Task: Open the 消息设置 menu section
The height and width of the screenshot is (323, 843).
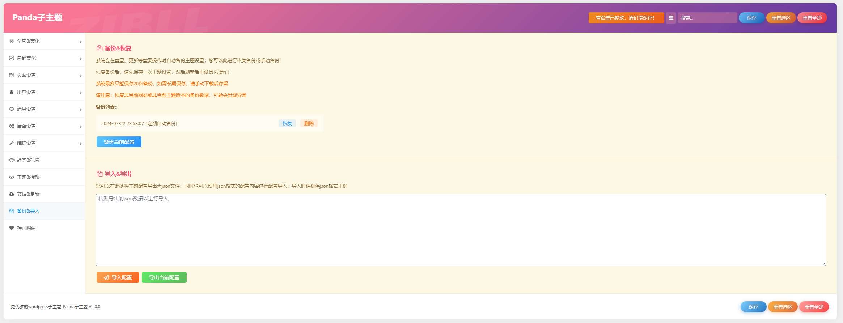Action: click(x=44, y=109)
